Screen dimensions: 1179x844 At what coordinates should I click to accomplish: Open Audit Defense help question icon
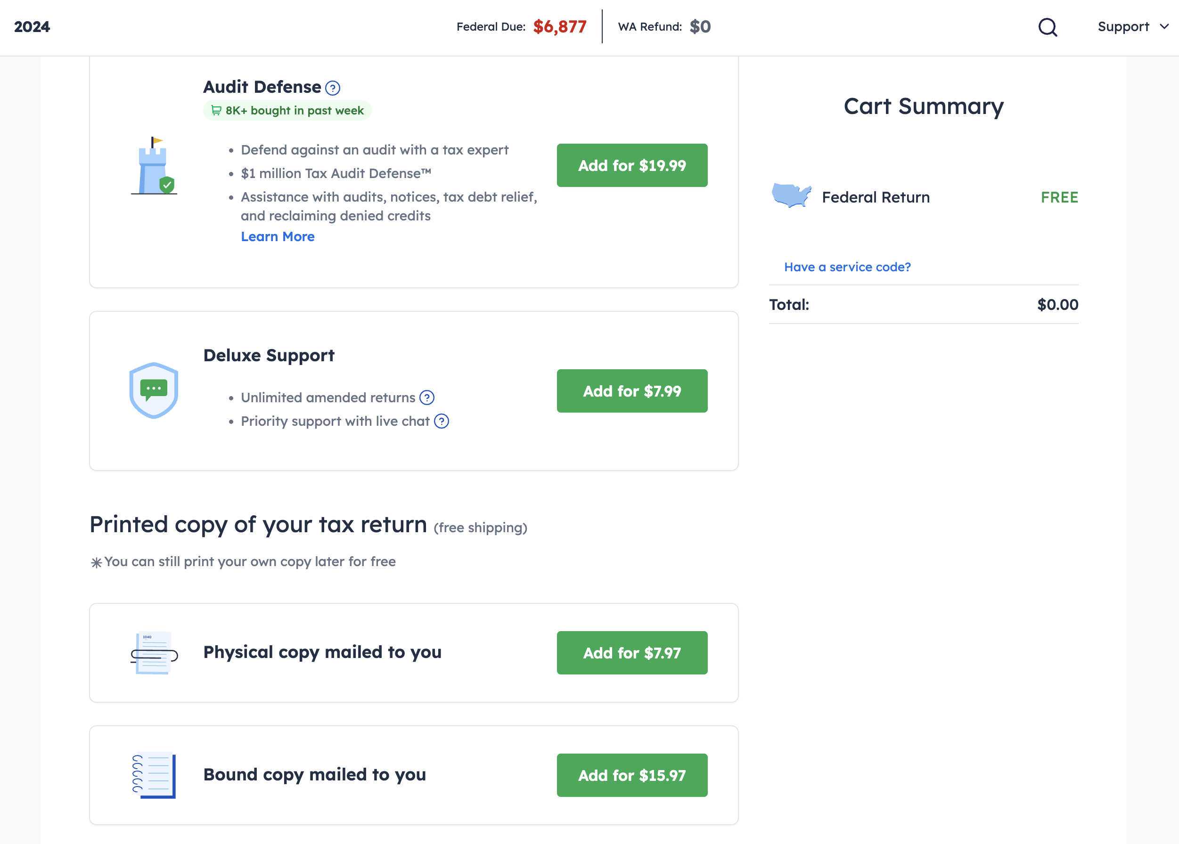click(333, 88)
